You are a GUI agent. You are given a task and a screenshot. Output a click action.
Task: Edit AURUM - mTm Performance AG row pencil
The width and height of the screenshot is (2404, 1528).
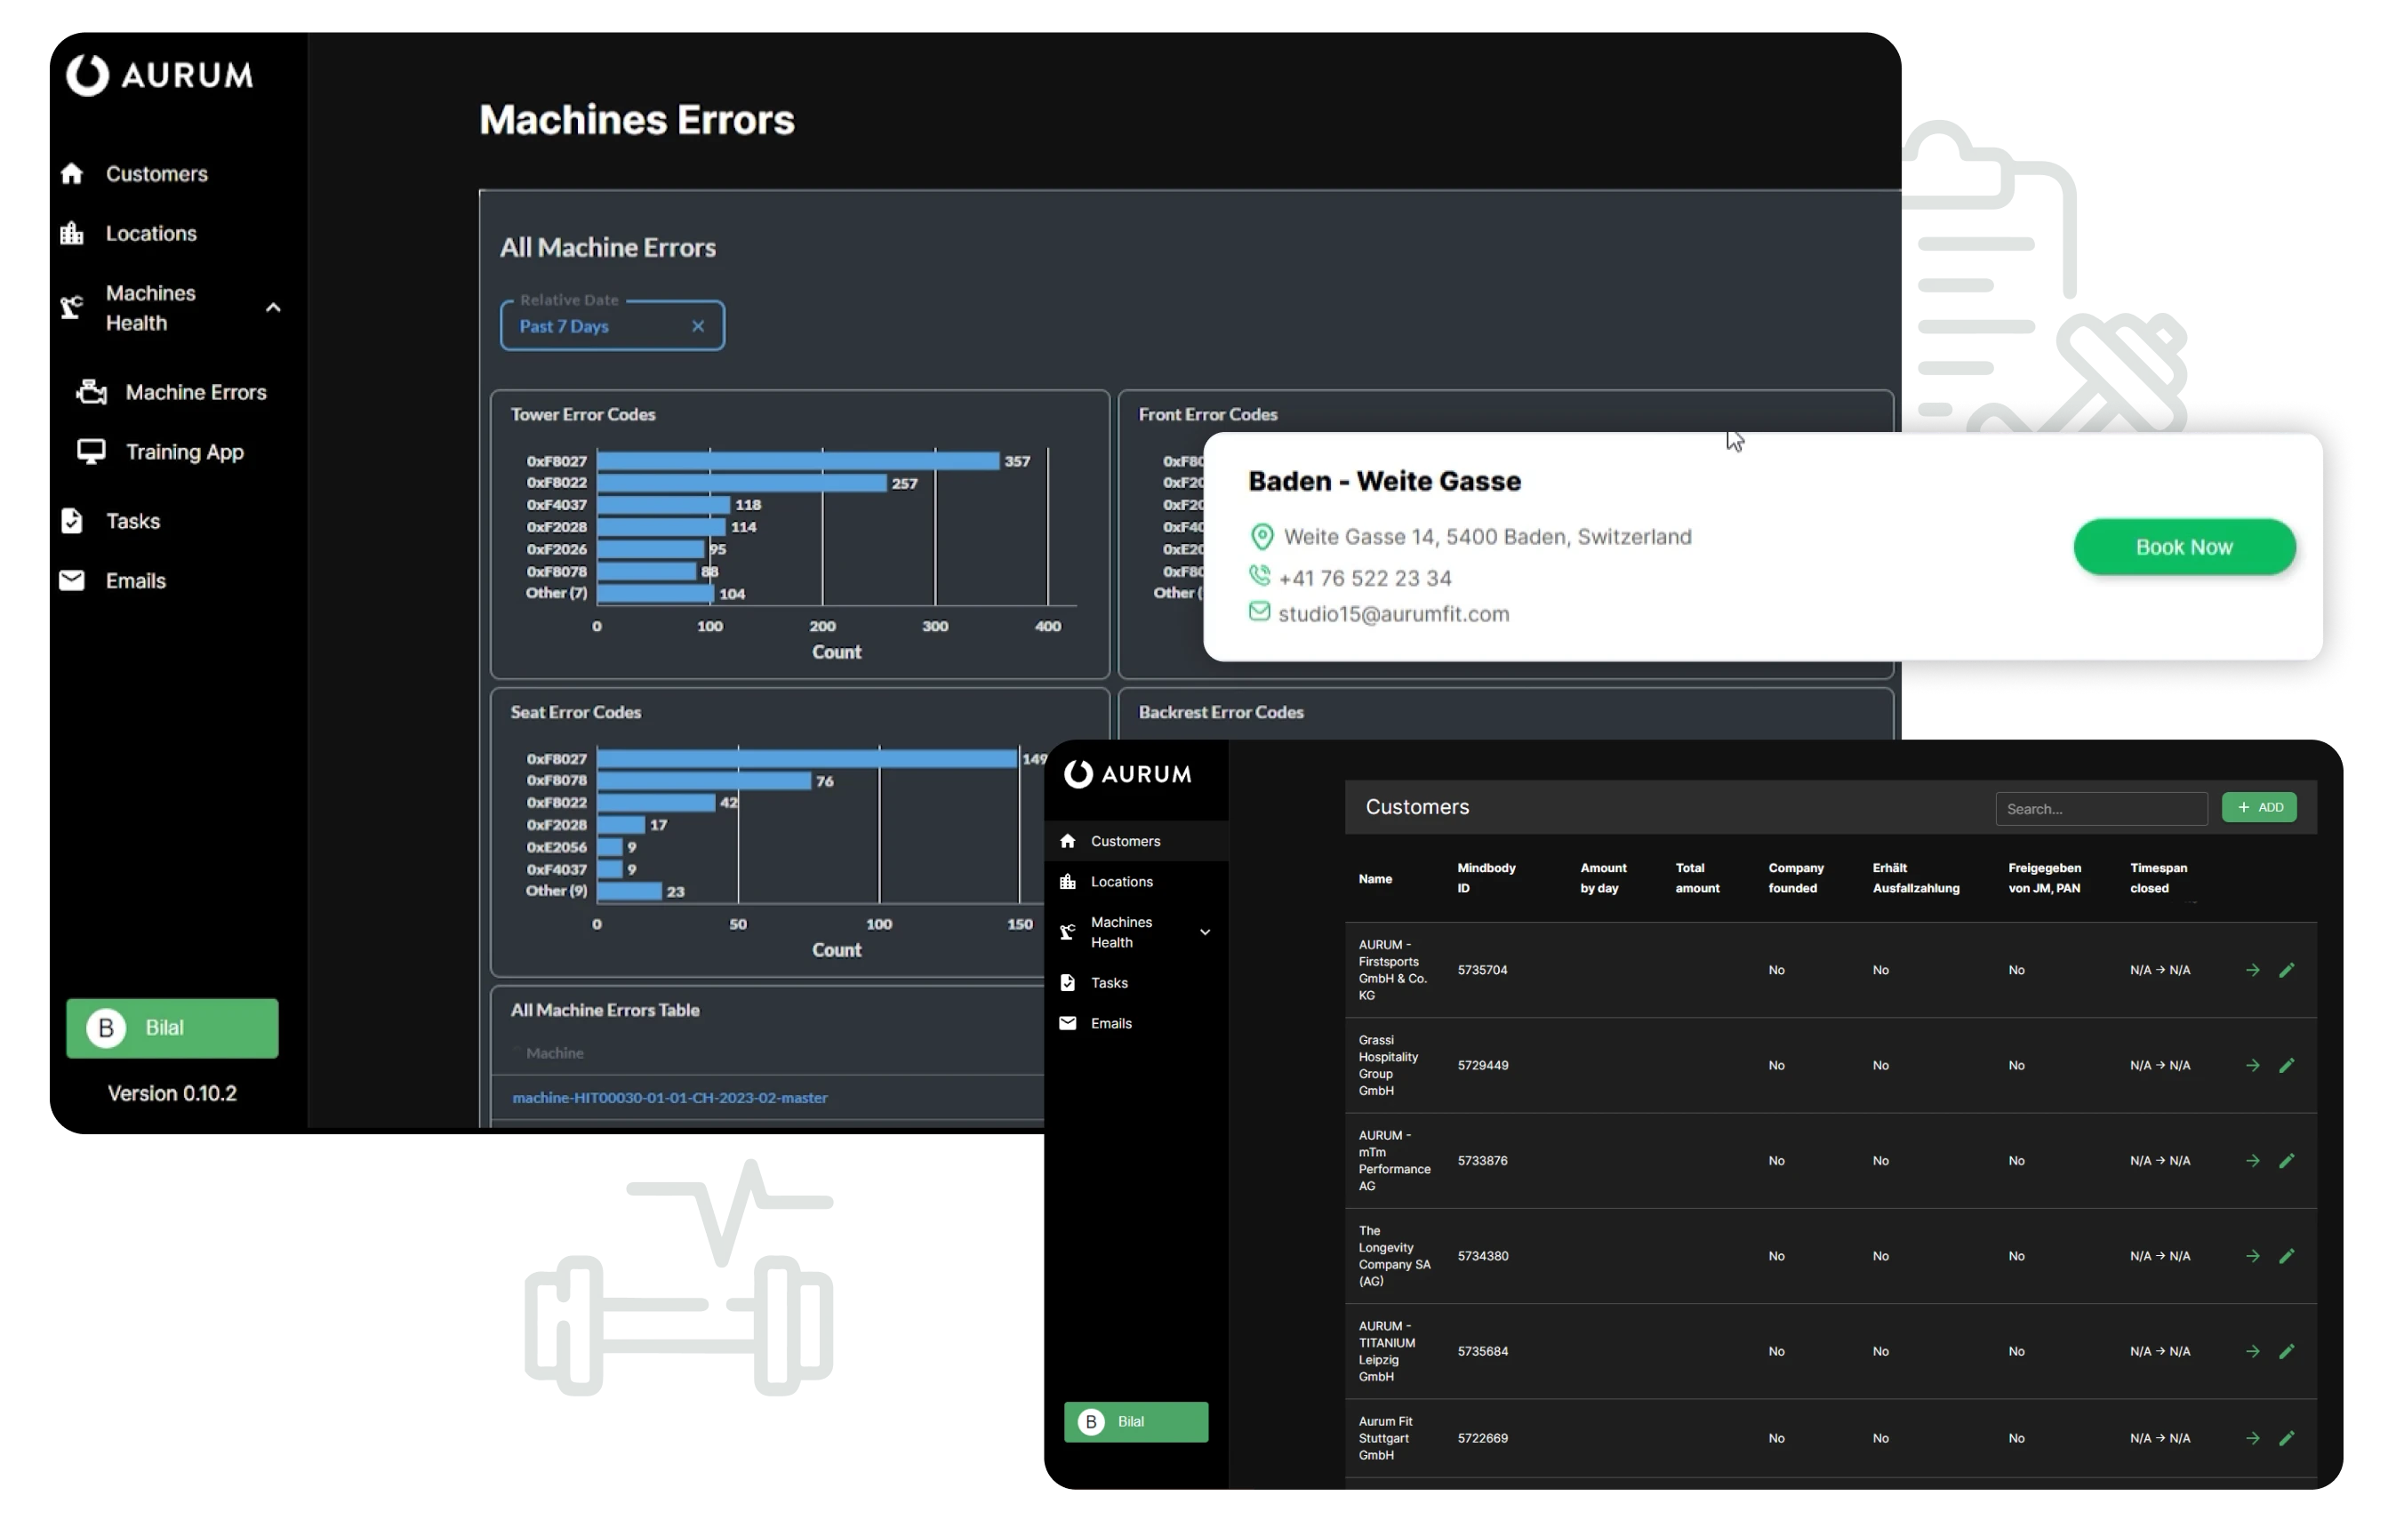2288,1161
